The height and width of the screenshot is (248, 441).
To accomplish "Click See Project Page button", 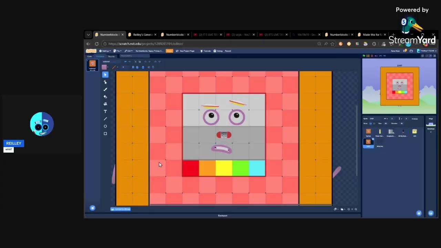I will coord(185,51).
